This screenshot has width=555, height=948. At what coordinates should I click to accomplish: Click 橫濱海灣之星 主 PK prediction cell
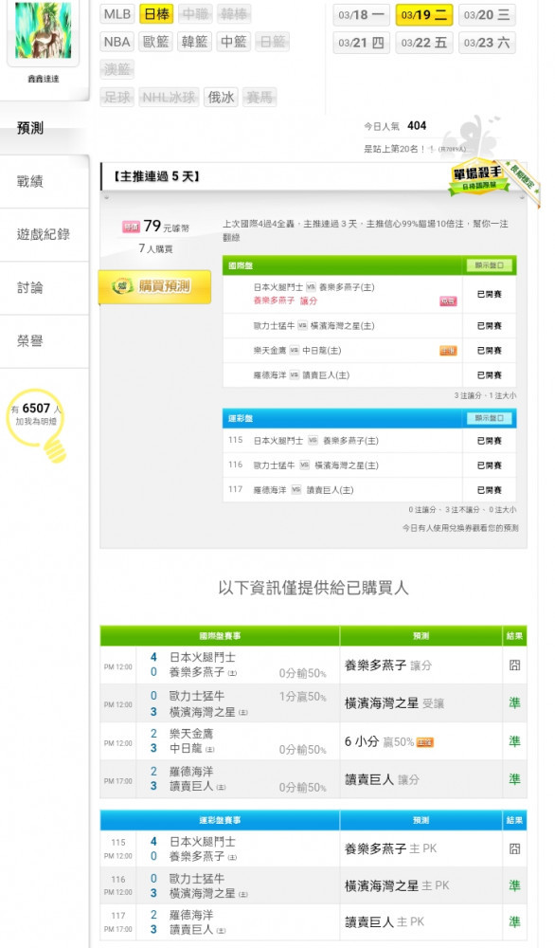[x=421, y=885]
